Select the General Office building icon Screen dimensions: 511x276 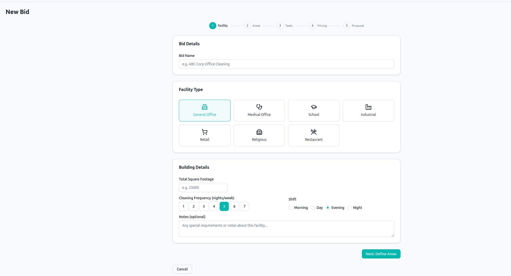pos(205,107)
